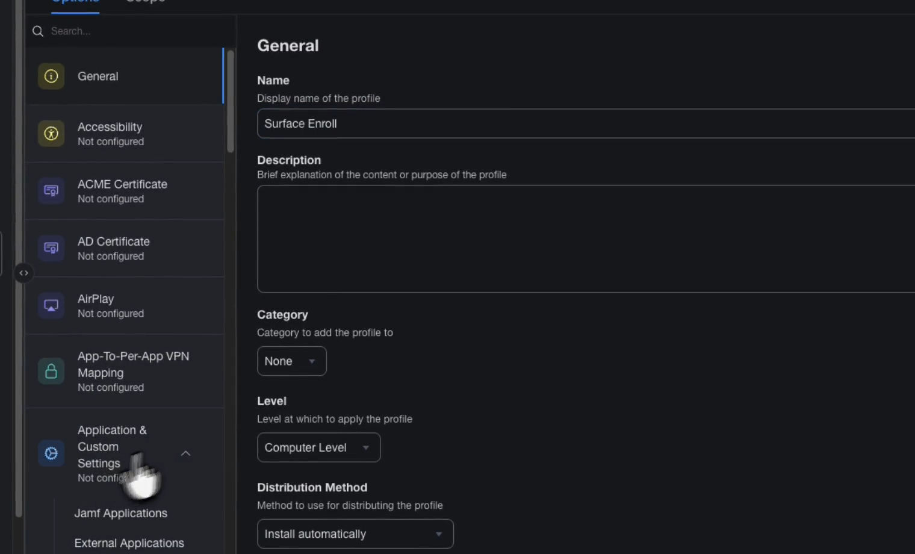The width and height of the screenshot is (915, 554).
Task: Click the ACME Certificate payload icon
Action: click(x=51, y=191)
